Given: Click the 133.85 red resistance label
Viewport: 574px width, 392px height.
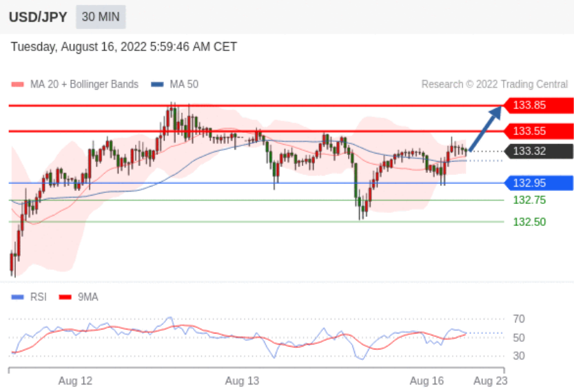Looking at the screenshot, I should coord(539,105).
